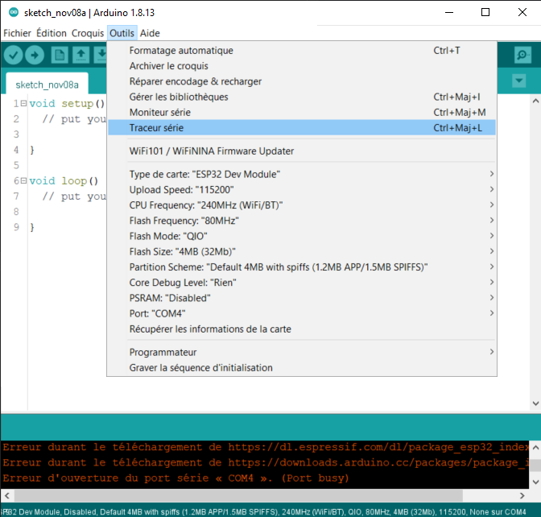Viewport: 541px width, 517px height.
Task: Click editor scrollbar down arrow
Action: tap(535, 403)
